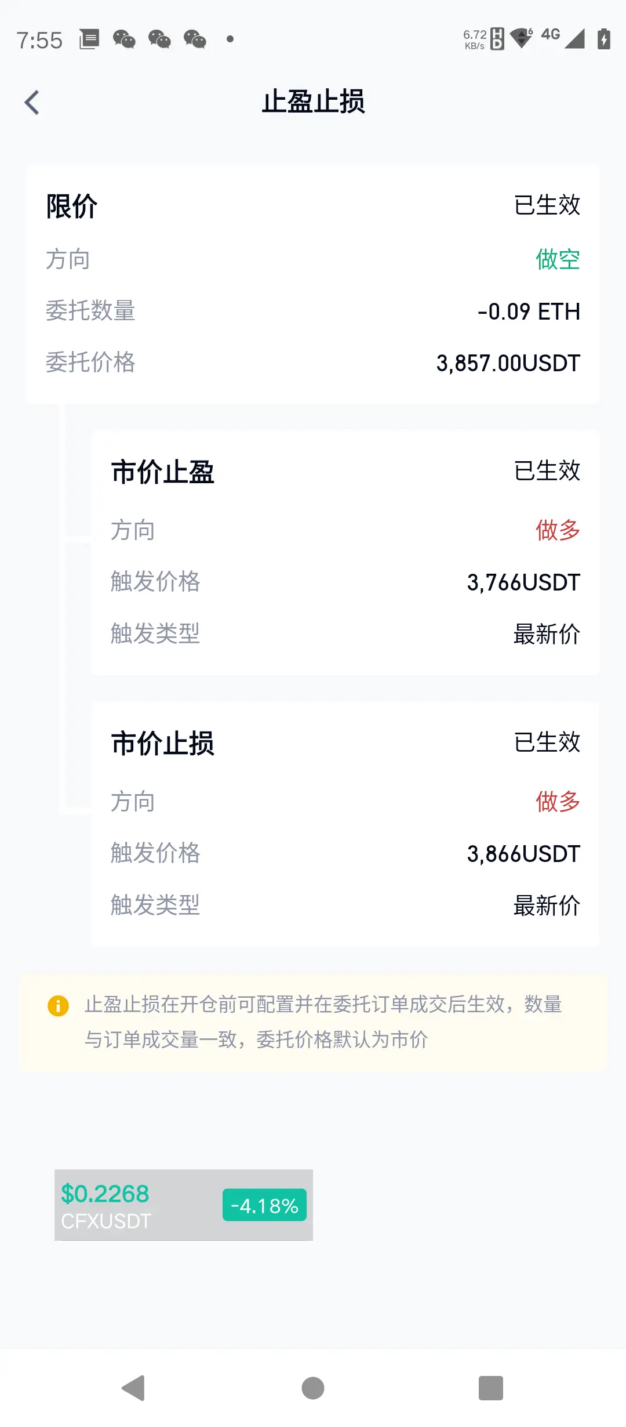Select the 市价止盈 card heading
626x1427 pixels.
[163, 472]
